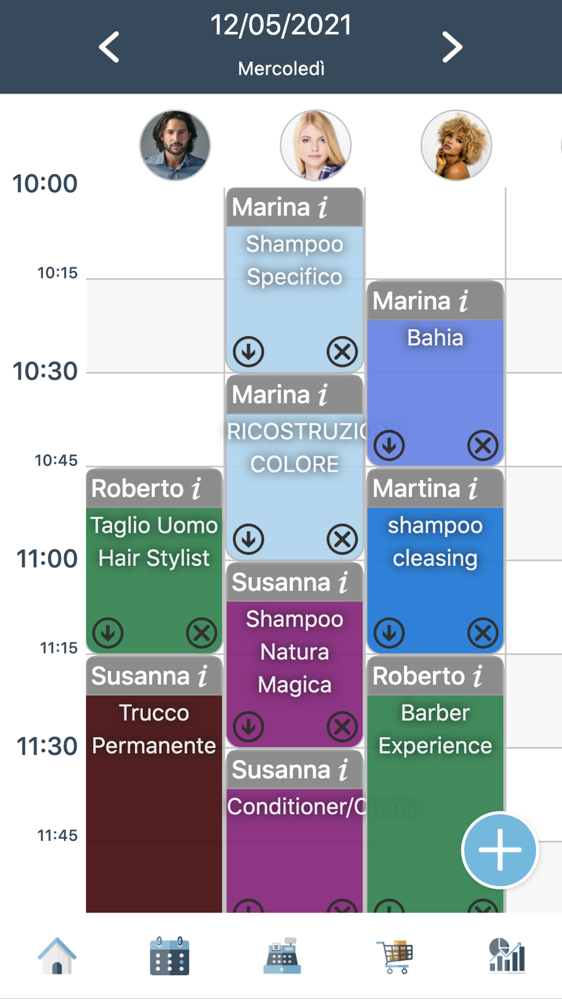Delete RICOSTRUZIONE COLORE appointment via X icon
The height and width of the screenshot is (999, 562).
(x=342, y=539)
